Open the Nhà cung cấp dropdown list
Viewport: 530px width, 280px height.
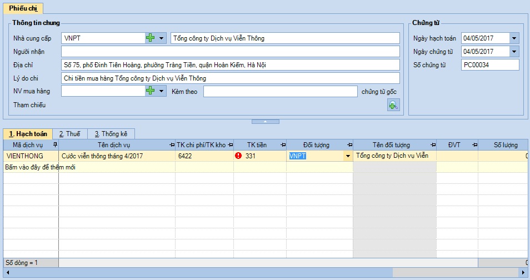[162, 38]
